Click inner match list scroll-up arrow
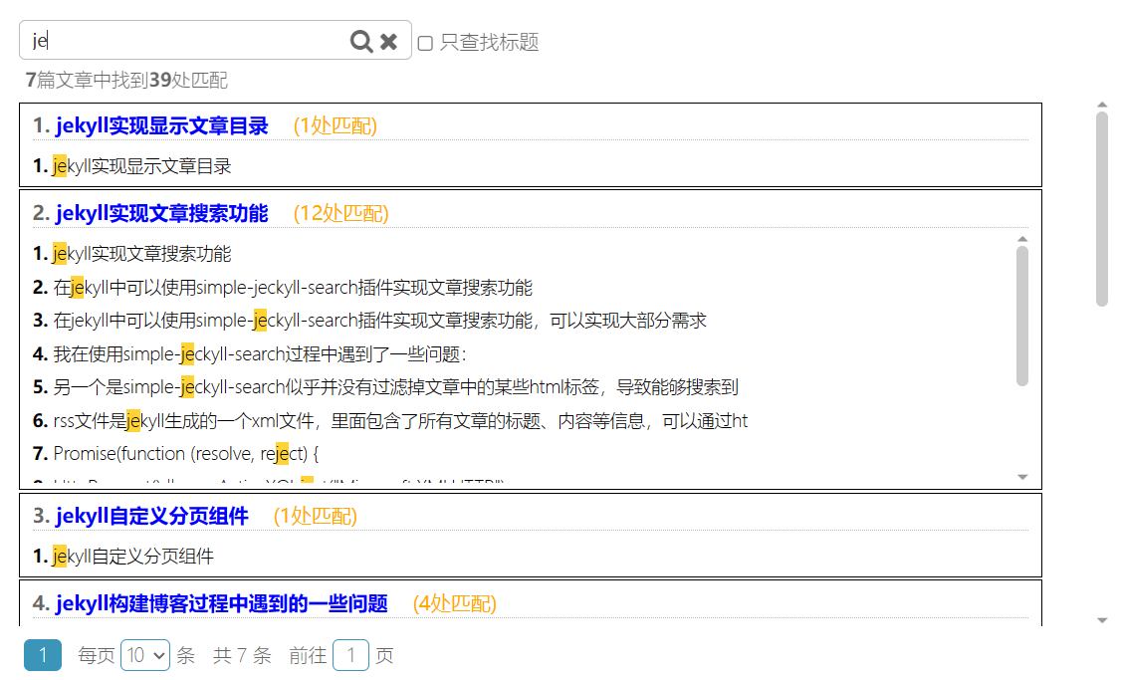1121x680 pixels. (x=1022, y=239)
